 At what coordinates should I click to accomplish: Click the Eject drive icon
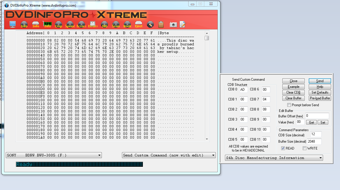pyautogui.click(x=139, y=25)
